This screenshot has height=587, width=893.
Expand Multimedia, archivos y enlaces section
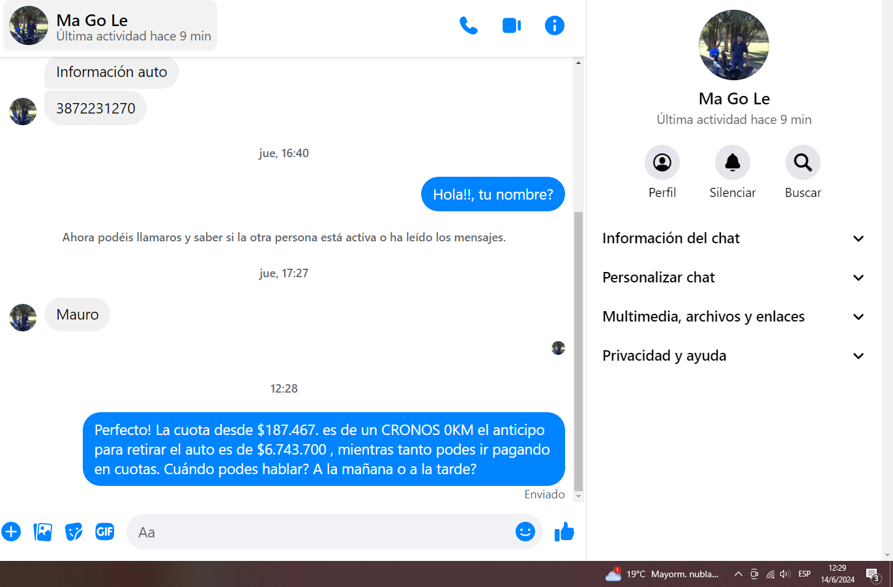(x=733, y=316)
